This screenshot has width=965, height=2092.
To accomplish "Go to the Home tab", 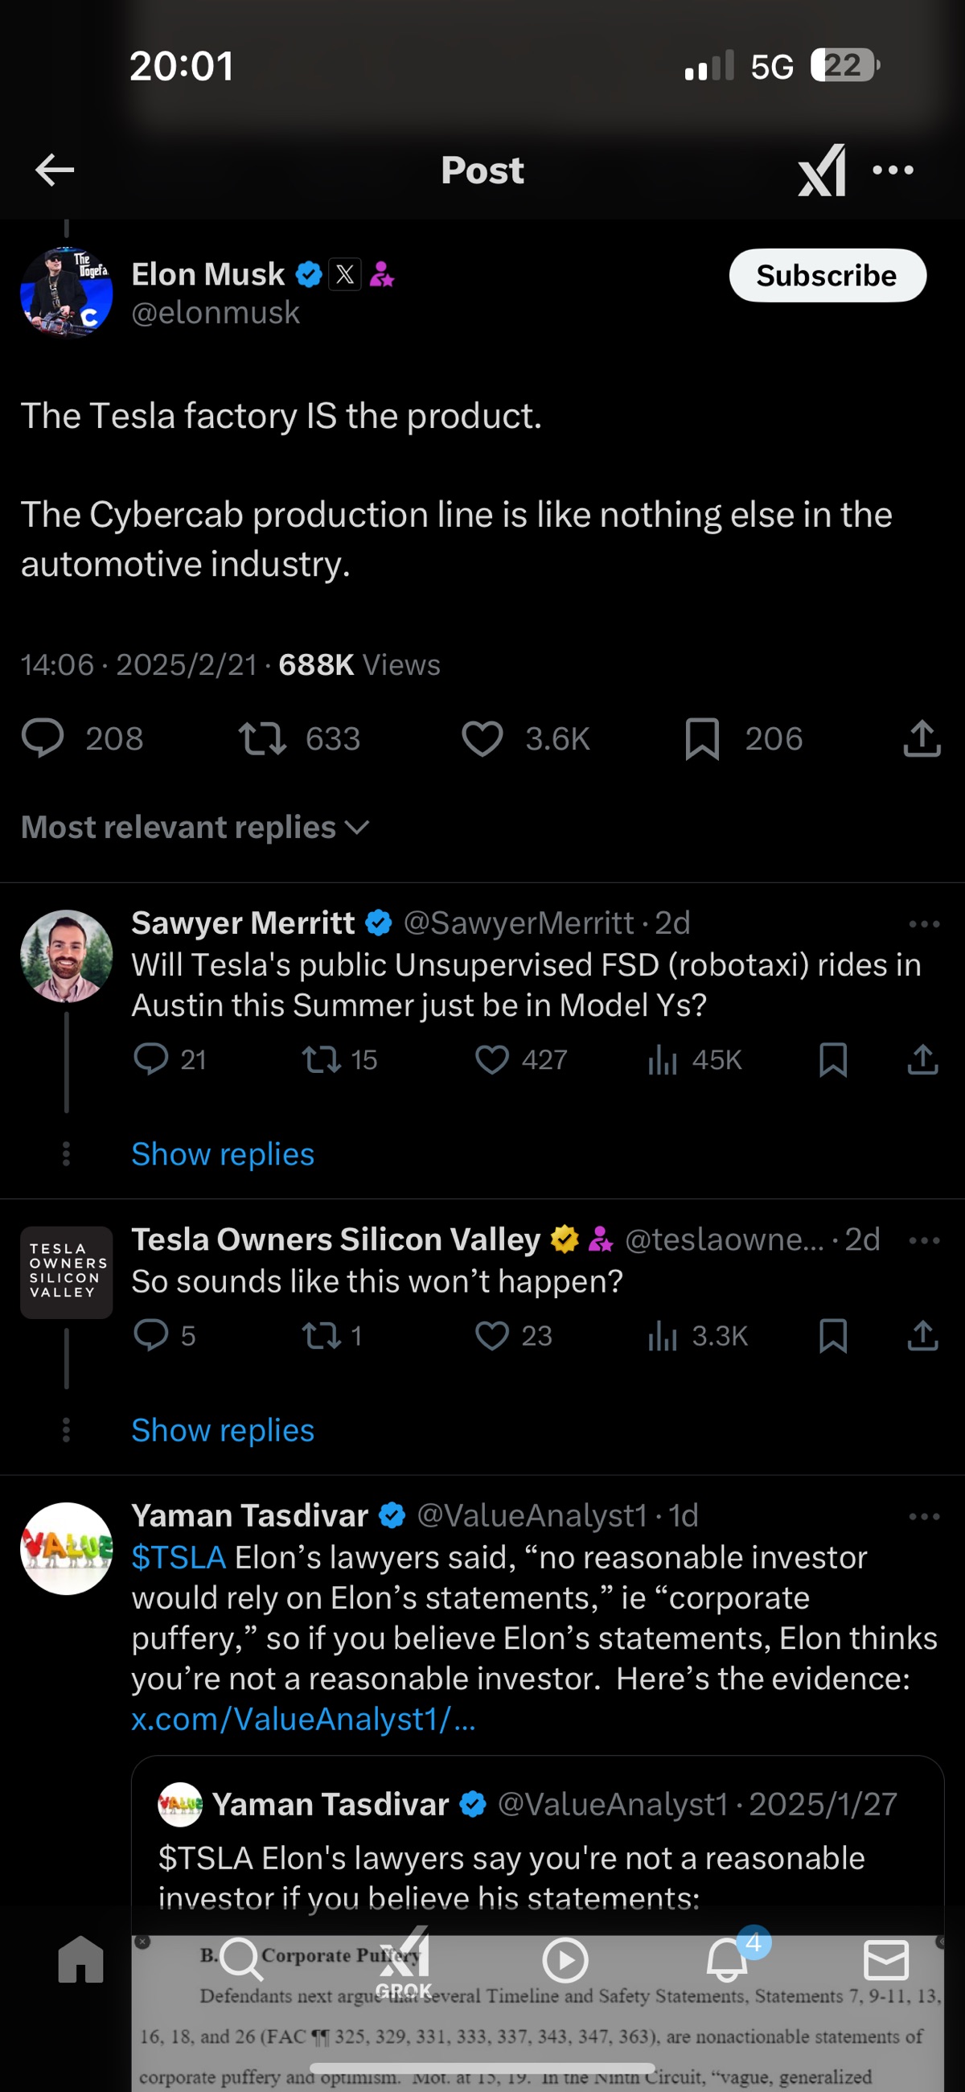I will (x=81, y=1960).
